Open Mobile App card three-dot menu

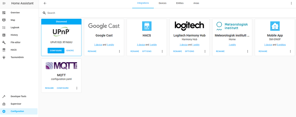290,51
